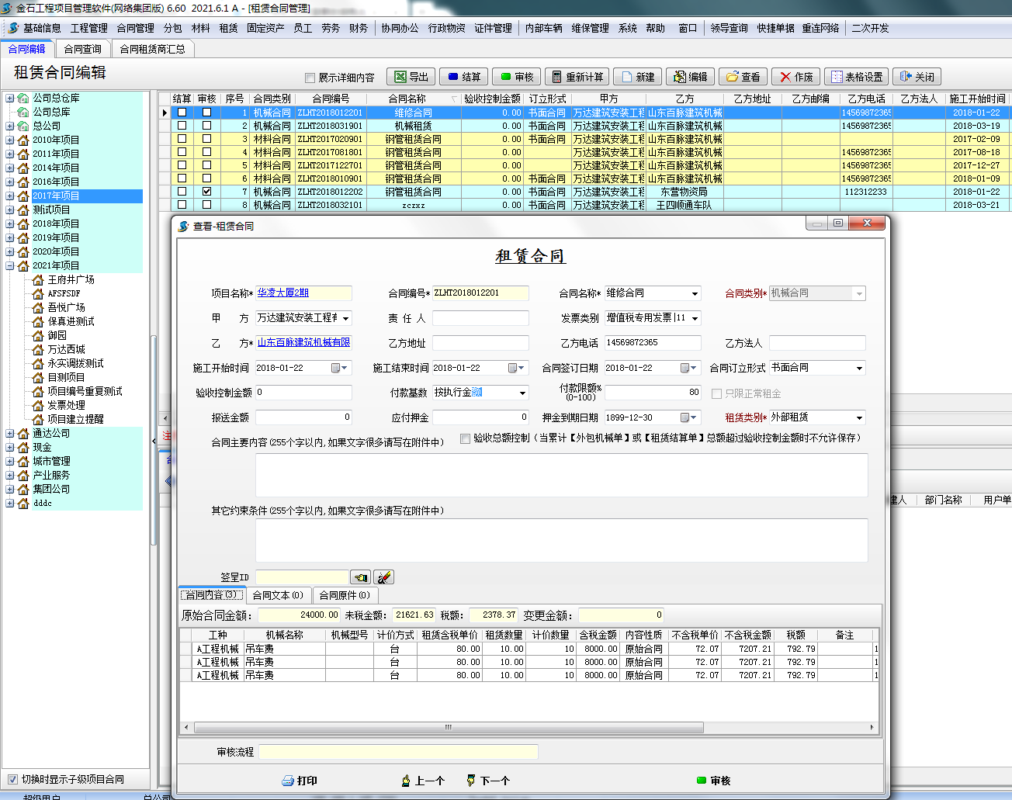
Task: Collapse the 2021年项目 tree node
Action: [x=10, y=265]
